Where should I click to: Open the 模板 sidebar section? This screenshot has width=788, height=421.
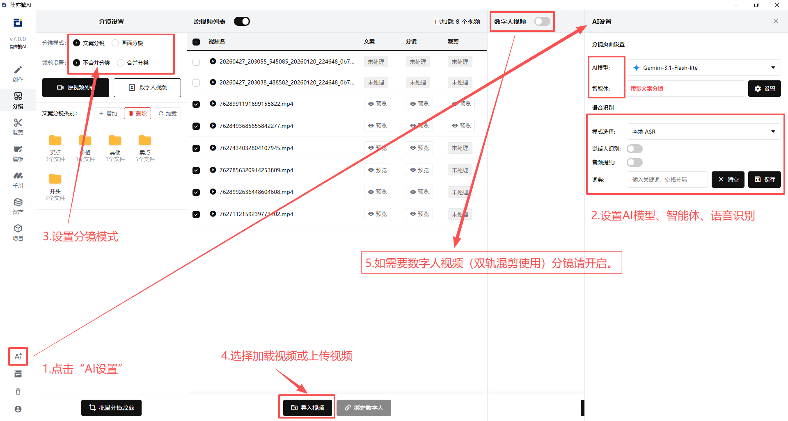click(18, 153)
